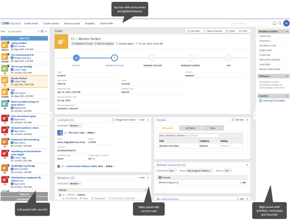Viewport: 290px width, 221px height.
Task: Click Set ticket on hold activity
Action: pyautogui.click(x=269, y=45)
